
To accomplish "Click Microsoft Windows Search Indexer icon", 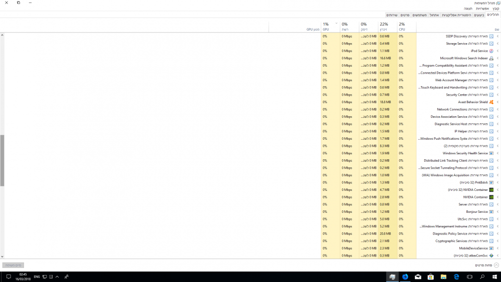I will (491, 58).
